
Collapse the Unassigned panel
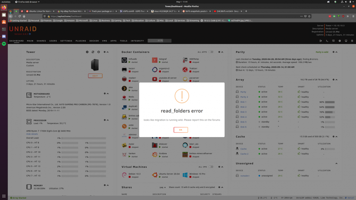tap(336, 163)
